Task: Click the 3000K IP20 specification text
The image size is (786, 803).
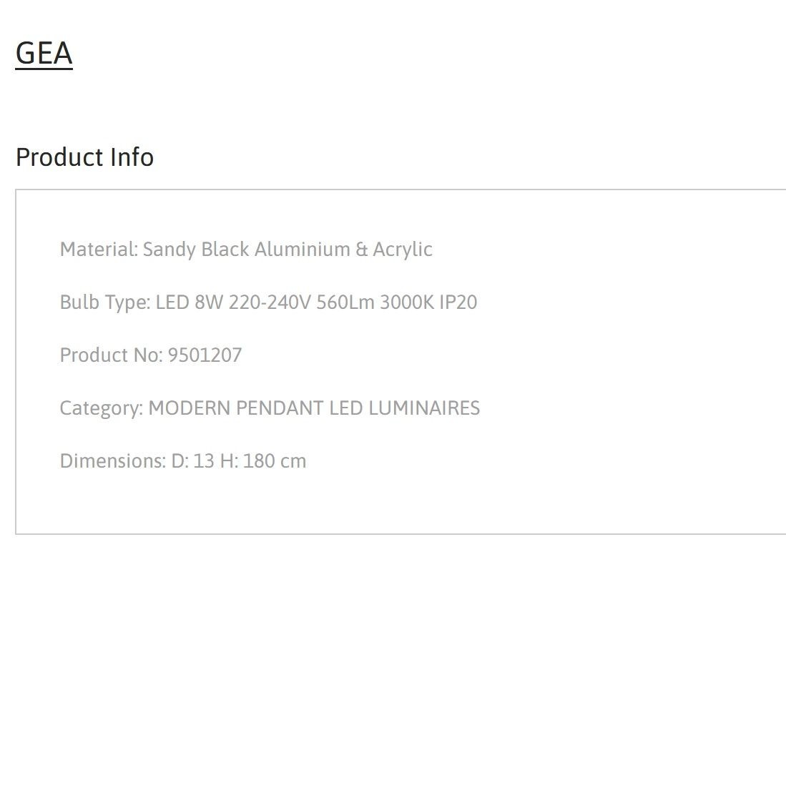Action: (428, 302)
